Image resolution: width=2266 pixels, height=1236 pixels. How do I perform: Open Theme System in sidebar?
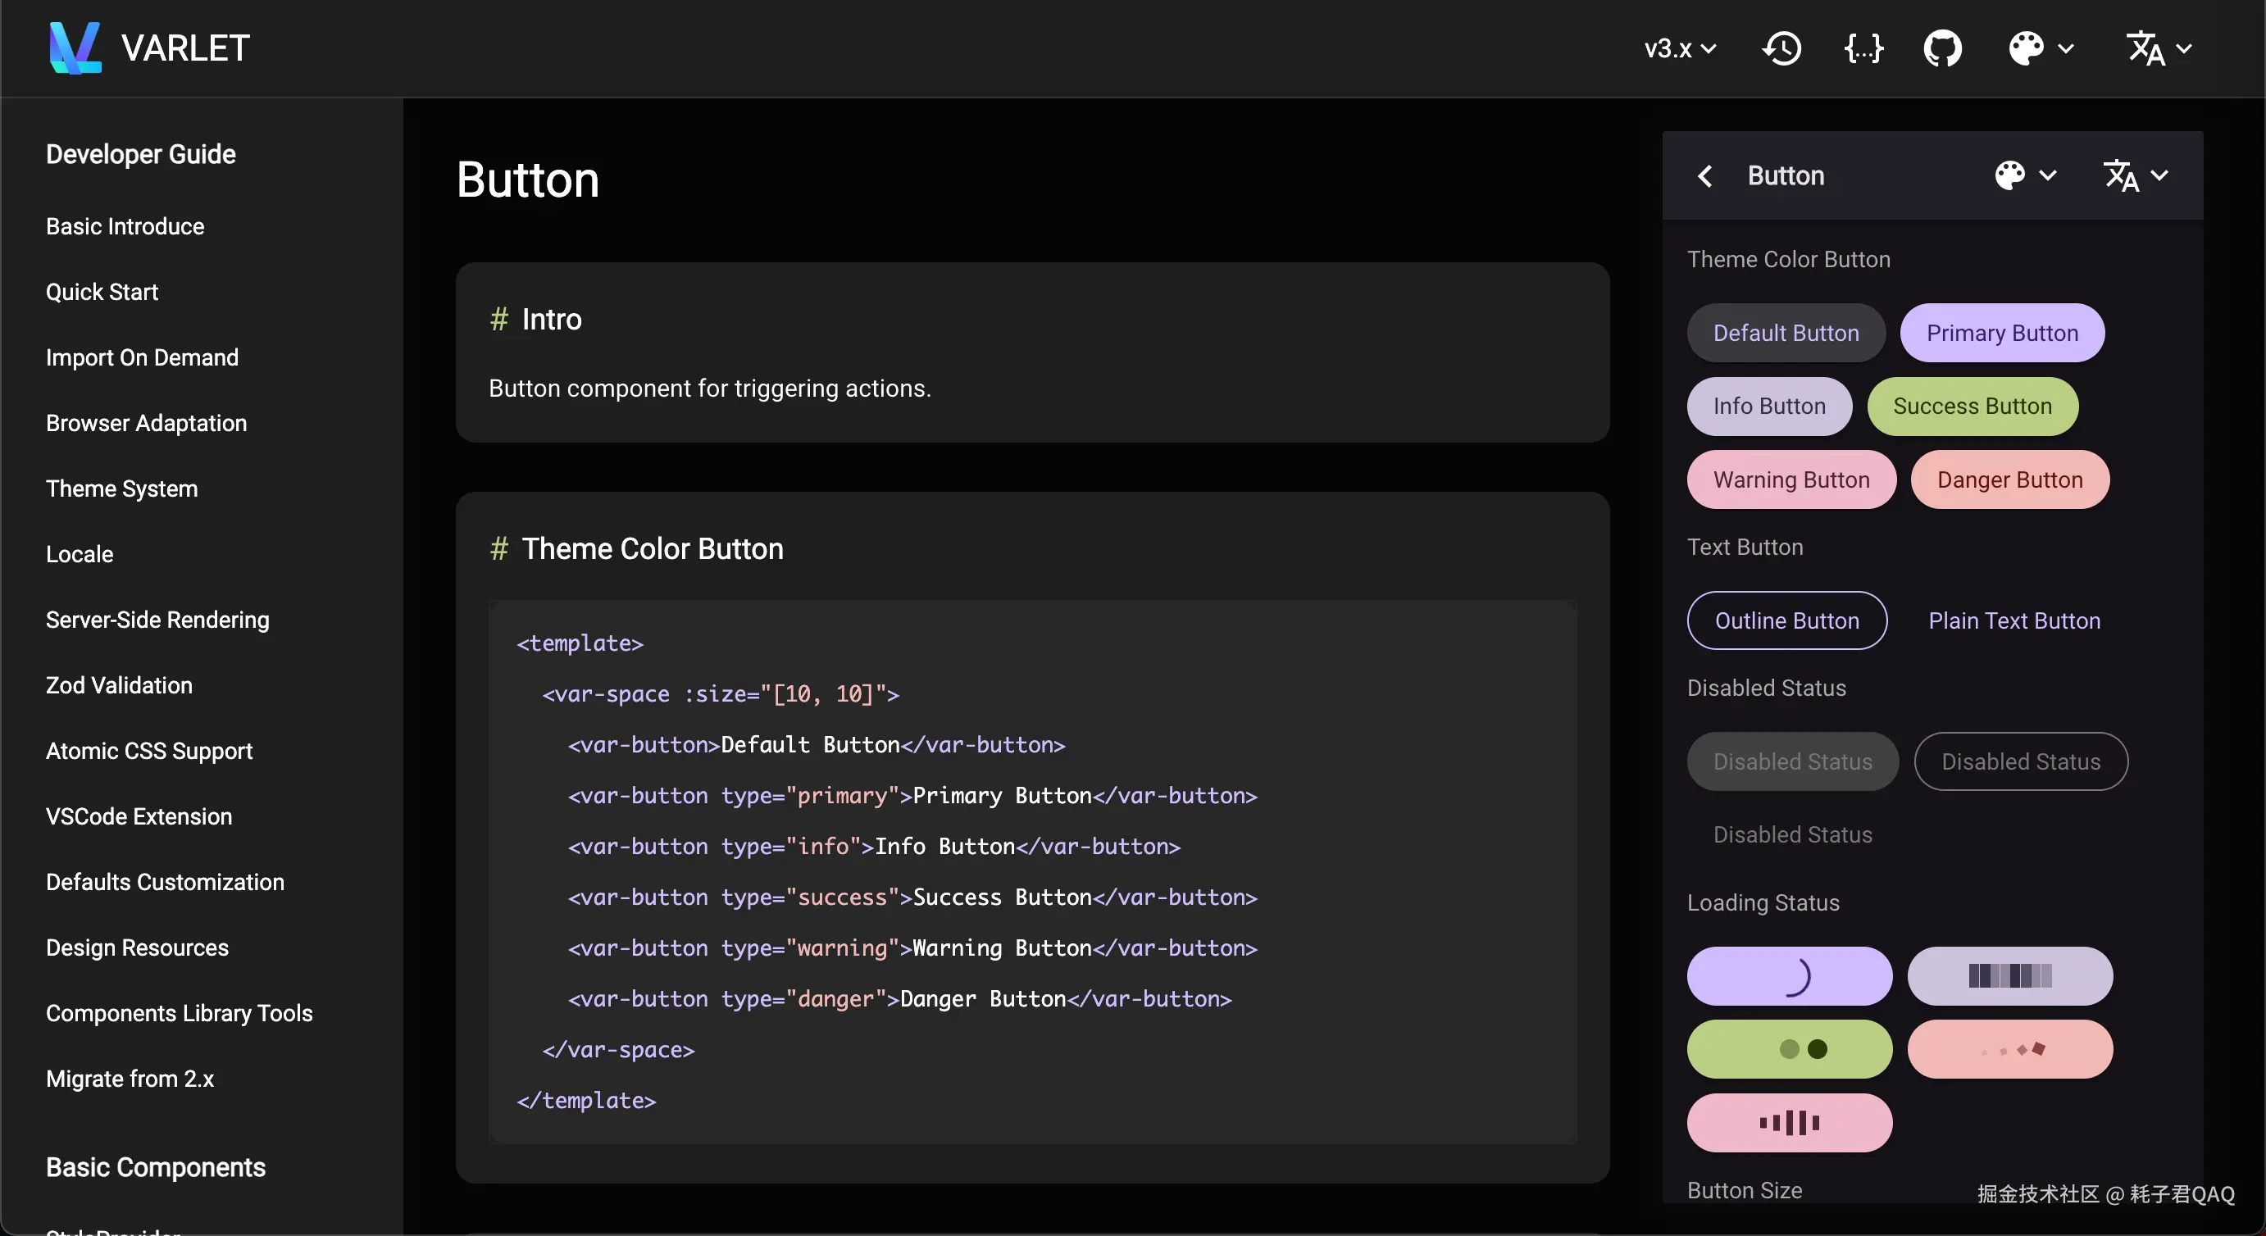(x=121, y=488)
